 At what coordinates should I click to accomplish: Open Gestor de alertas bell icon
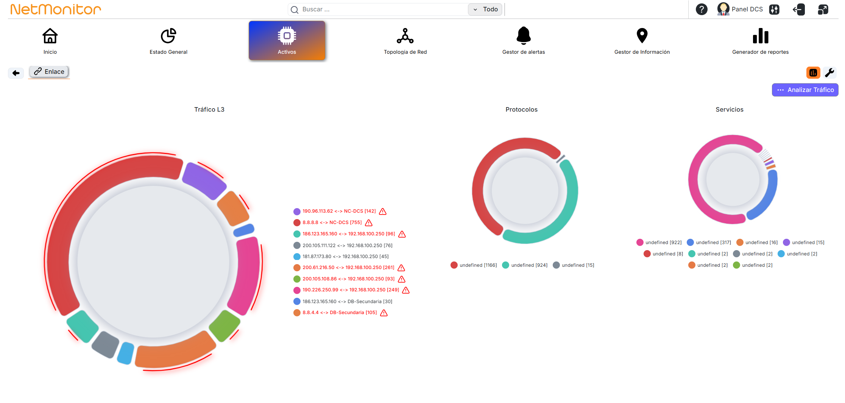524,36
